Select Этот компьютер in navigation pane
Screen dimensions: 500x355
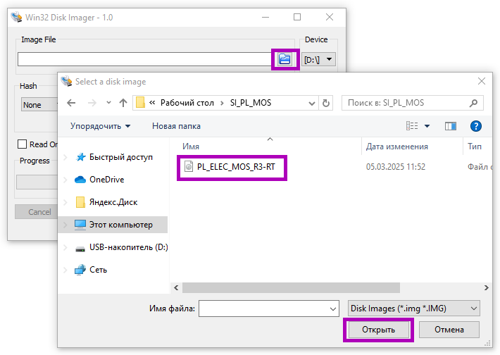[121, 225]
